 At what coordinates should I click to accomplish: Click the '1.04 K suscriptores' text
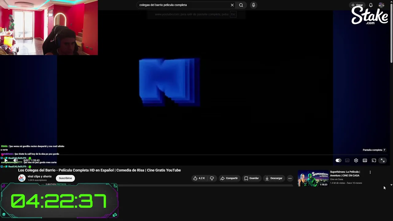[37, 180]
